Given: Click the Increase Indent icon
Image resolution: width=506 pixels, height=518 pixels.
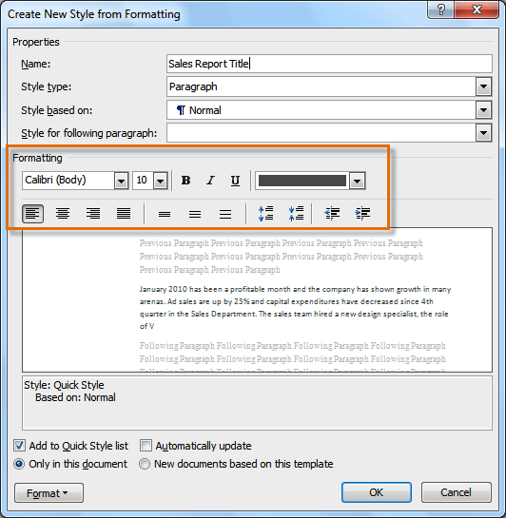Looking at the screenshot, I should [x=362, y=214].
